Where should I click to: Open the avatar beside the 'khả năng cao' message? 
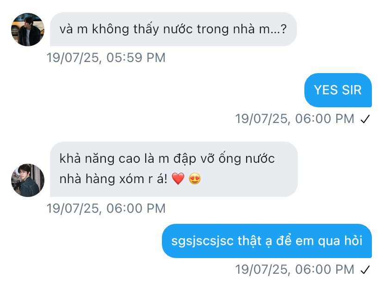coord(28,180)
